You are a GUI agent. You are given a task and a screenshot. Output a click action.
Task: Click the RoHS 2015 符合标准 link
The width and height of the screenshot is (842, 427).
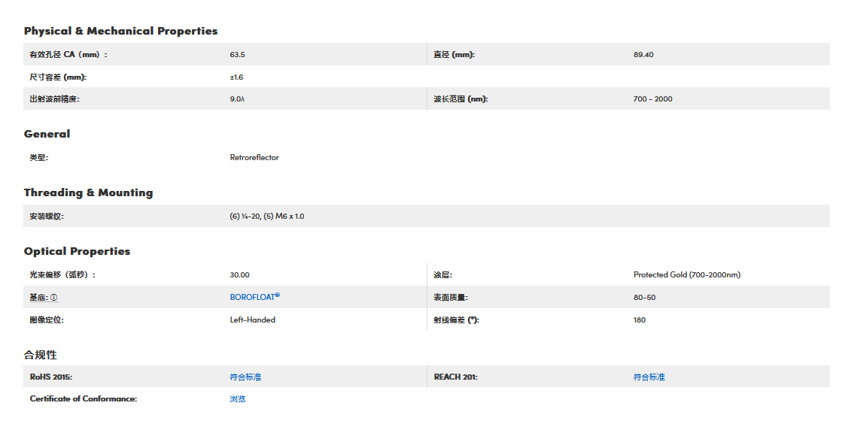coord(245,377)
